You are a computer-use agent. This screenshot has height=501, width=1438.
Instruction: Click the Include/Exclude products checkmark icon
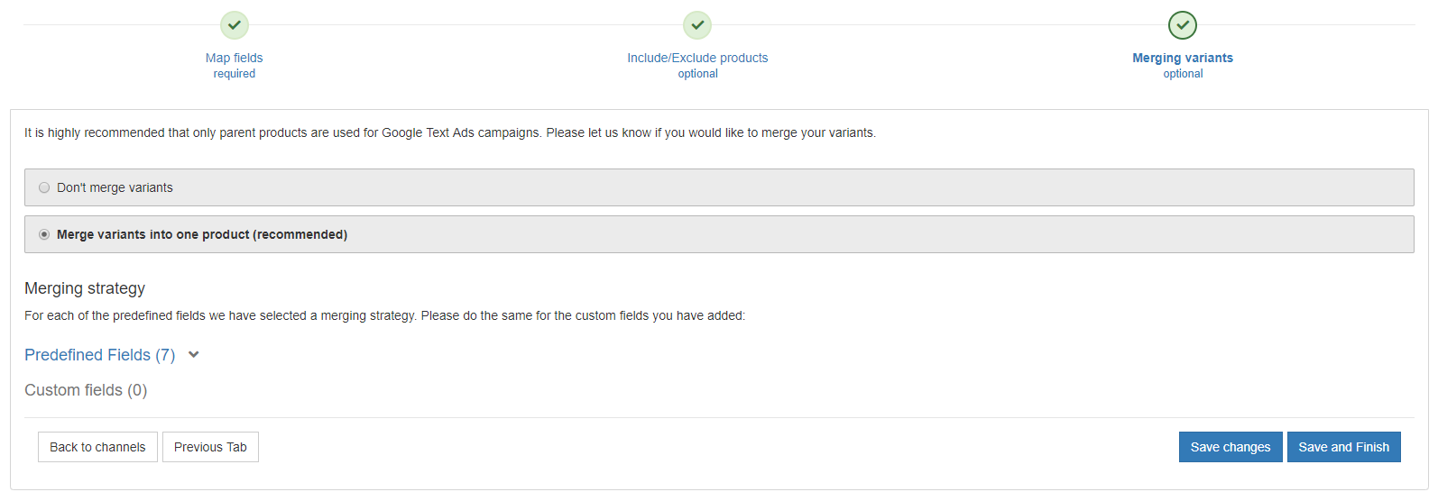coord(697,25)
